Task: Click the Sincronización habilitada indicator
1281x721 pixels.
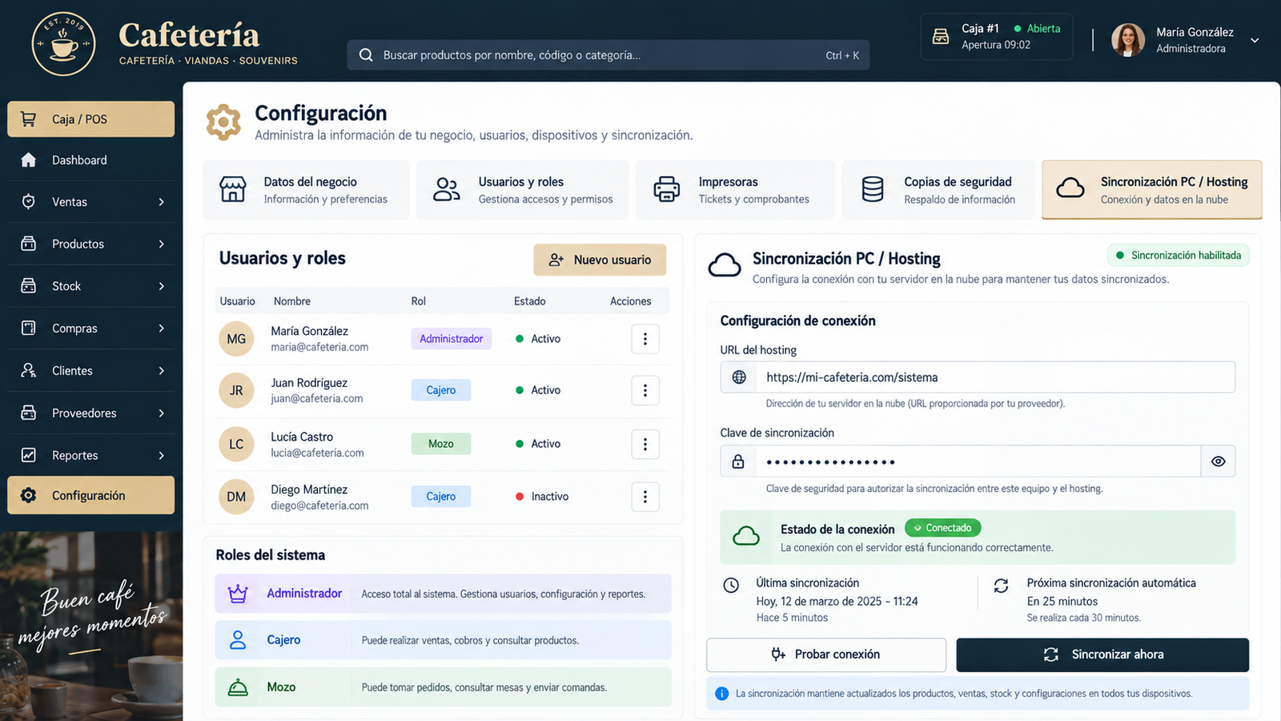Action: pos(1178,256)
